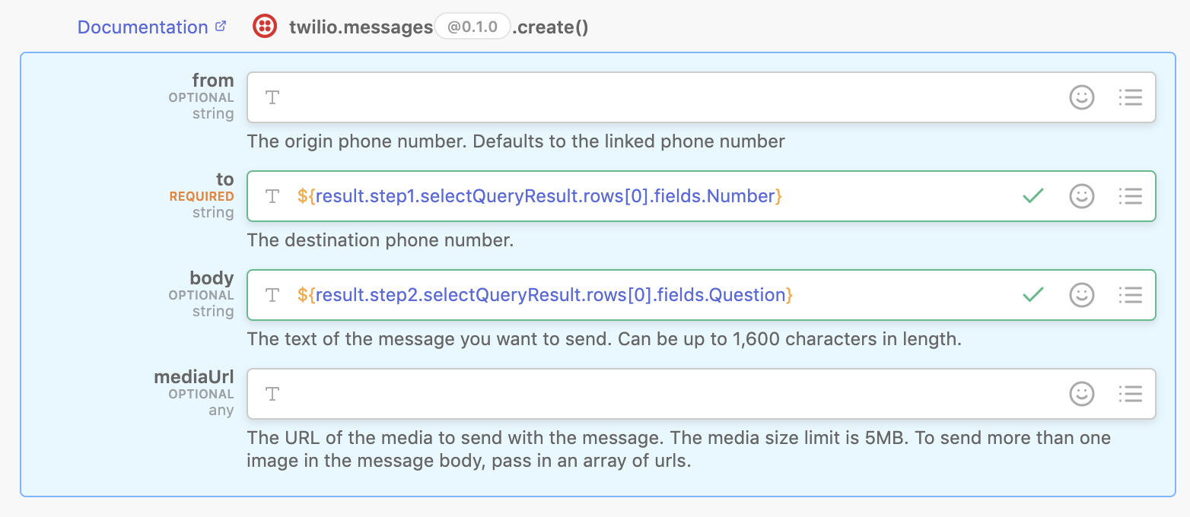
Task: Click the to field containing the fields.Number expression
Action: pos(540,196)
